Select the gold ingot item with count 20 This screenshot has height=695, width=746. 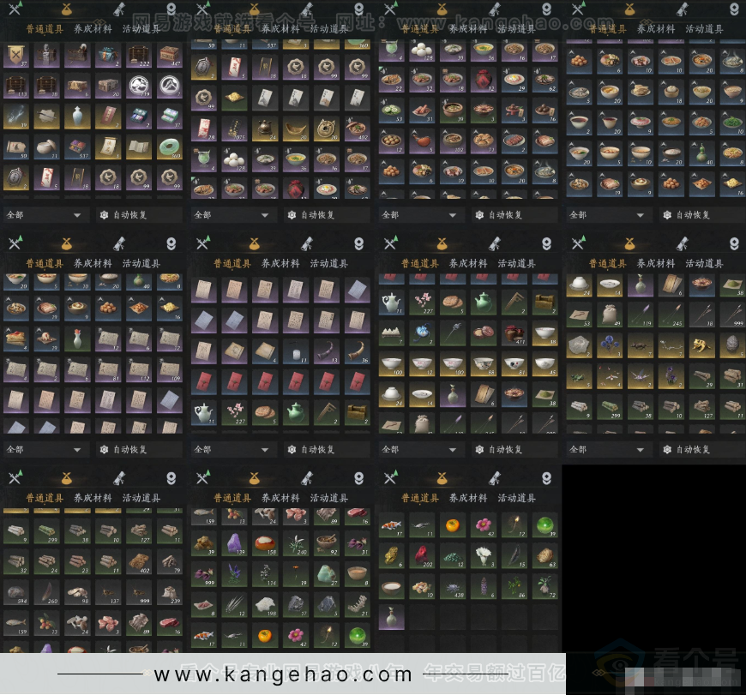[296, 129]
